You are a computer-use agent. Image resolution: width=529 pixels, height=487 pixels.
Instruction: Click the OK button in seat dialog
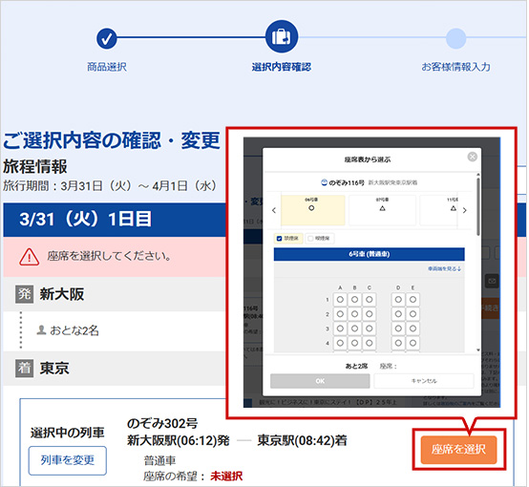click(320, 381)
